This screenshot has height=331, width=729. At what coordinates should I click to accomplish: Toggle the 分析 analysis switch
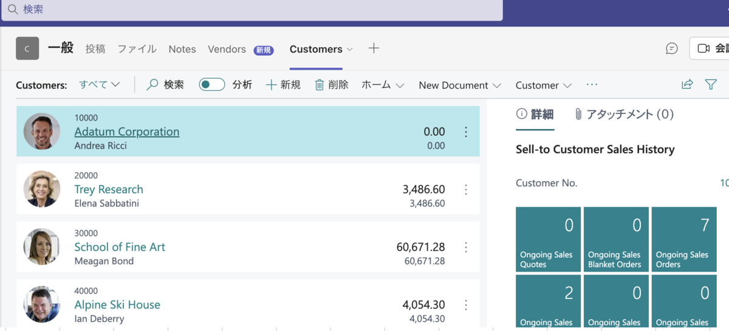(212, 85)
